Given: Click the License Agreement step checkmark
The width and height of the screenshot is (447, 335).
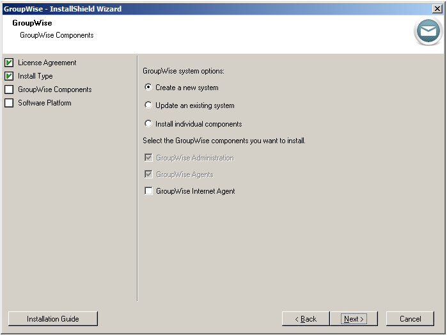Looking at the screenshot, I should point(9,63).
